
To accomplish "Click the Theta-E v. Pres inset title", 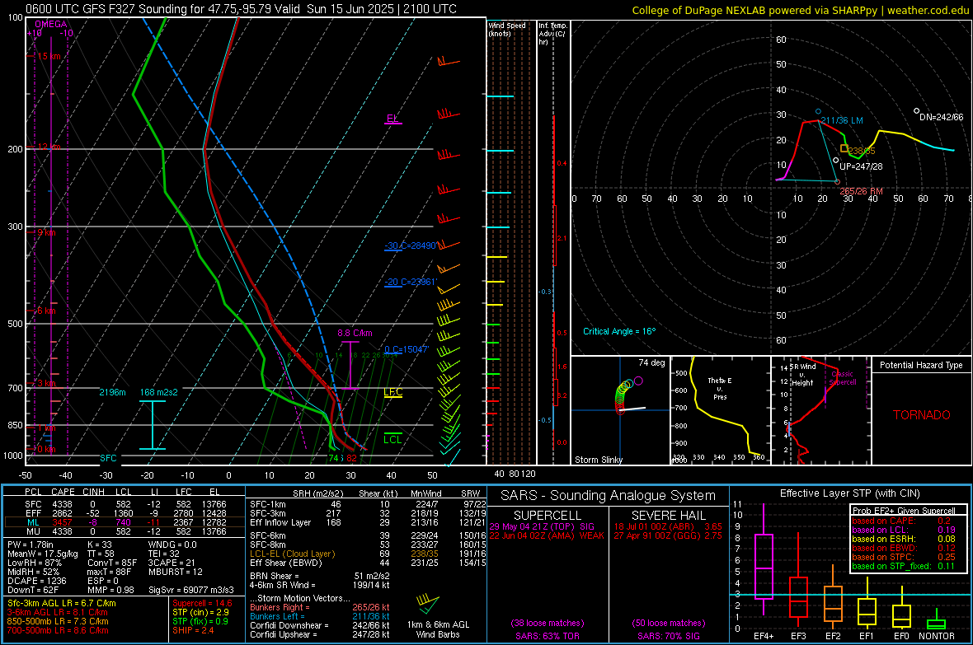I will (720, 388).
